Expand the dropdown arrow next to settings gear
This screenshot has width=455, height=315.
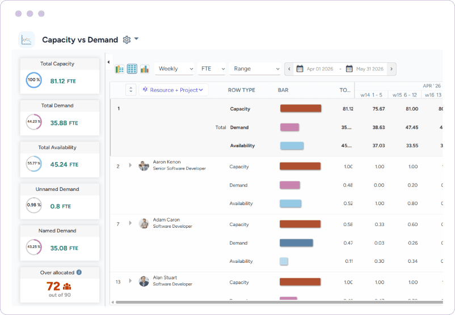point(136,39)
